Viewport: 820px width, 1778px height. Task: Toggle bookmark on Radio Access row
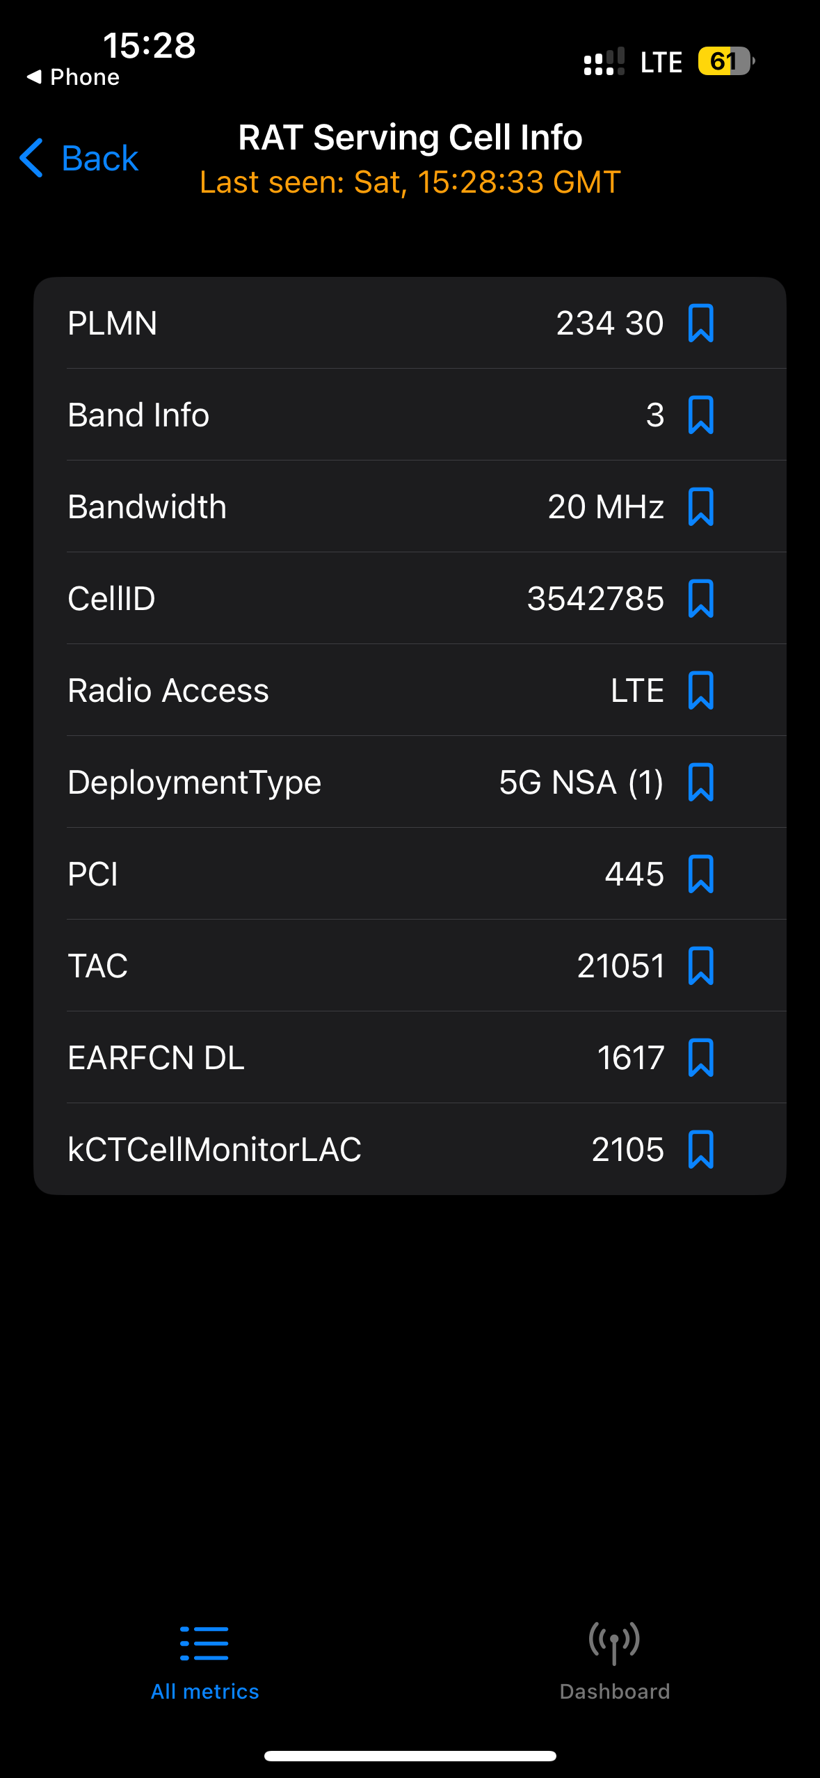coord(700,691)
